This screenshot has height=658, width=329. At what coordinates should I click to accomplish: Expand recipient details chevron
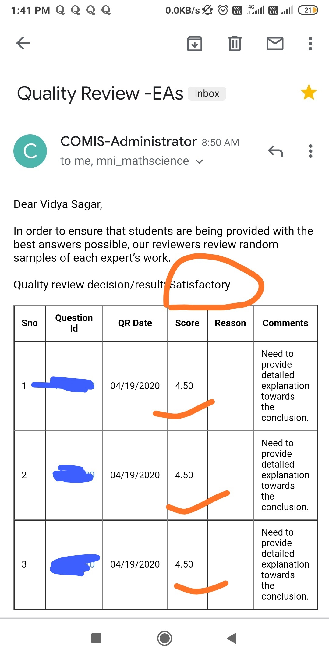click(x=199, y=161)
